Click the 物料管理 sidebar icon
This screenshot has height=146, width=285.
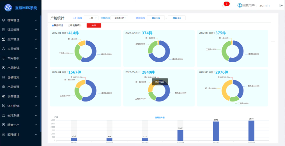coord(3,20)
